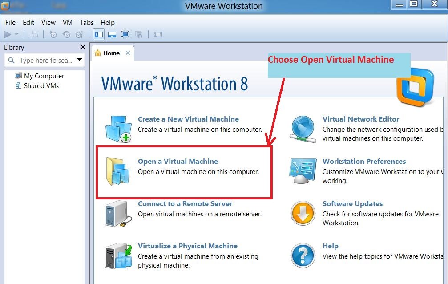The height and width of the screenshot is (284, 448).
Task: Close the Home tab
Action: (x=128, y=53)
